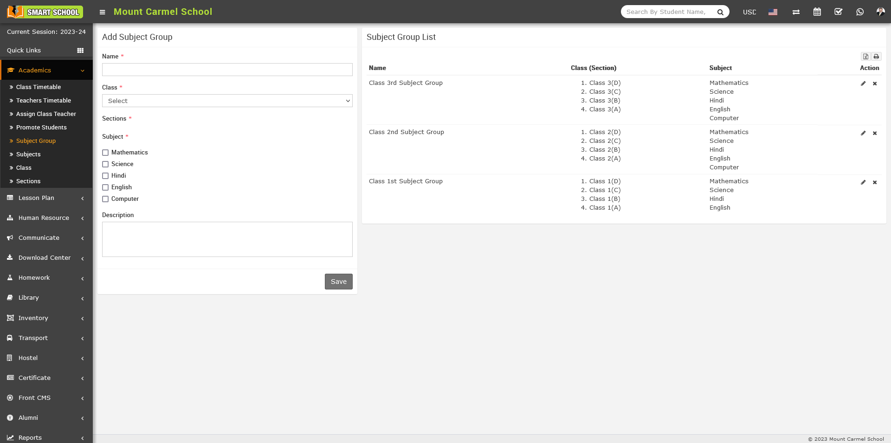The width and height of the screenshot is (891, 443).
Task: Click the US flag language icon
Action: (773, 12)
